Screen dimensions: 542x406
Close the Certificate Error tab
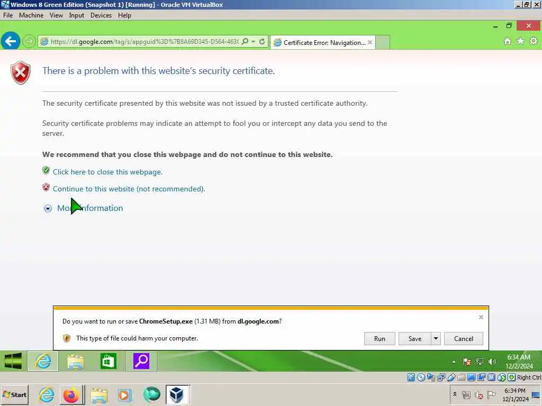370,42
